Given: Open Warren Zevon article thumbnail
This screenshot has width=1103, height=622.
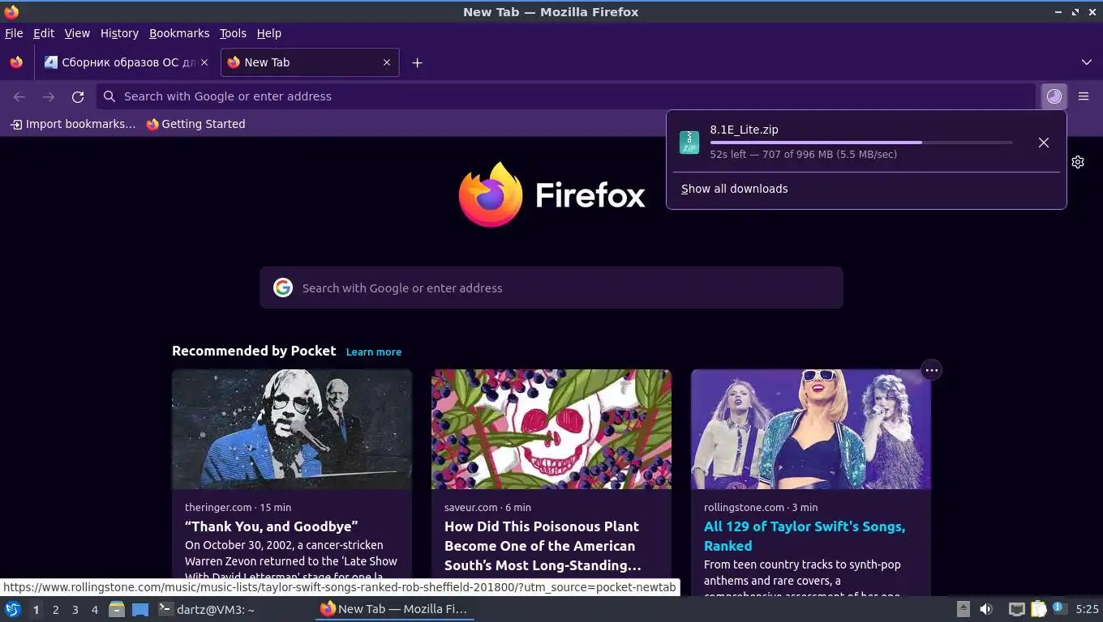Looking at the screenshot, I should click(292, 429).
